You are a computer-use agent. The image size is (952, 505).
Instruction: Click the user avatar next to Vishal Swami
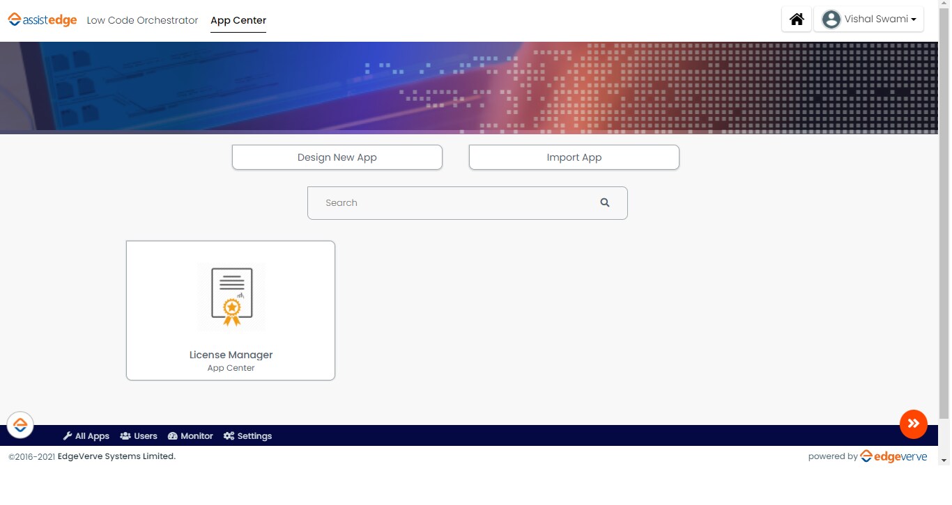click(831, 19)
